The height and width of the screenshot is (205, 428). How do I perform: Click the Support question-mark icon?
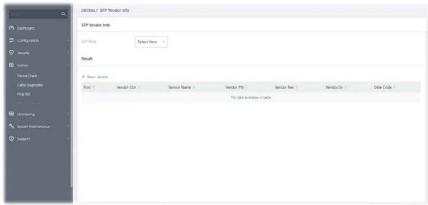(12, 139)
